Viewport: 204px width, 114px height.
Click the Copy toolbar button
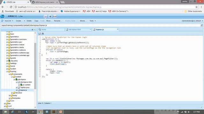[x=36, y=21]
